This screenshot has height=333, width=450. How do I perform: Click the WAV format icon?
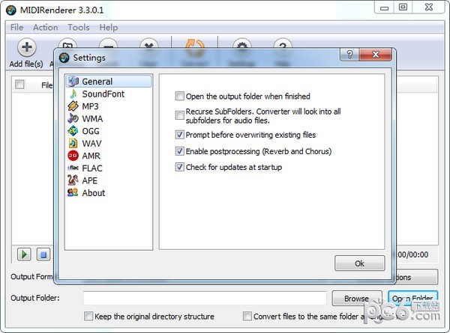73,143
